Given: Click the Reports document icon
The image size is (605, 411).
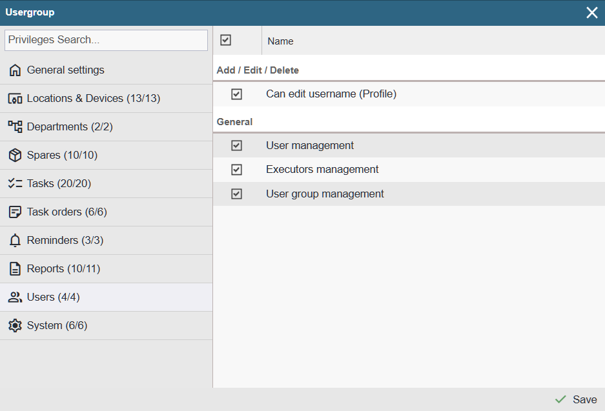Looking at the screenshot, I should click(x=15, y=269).
